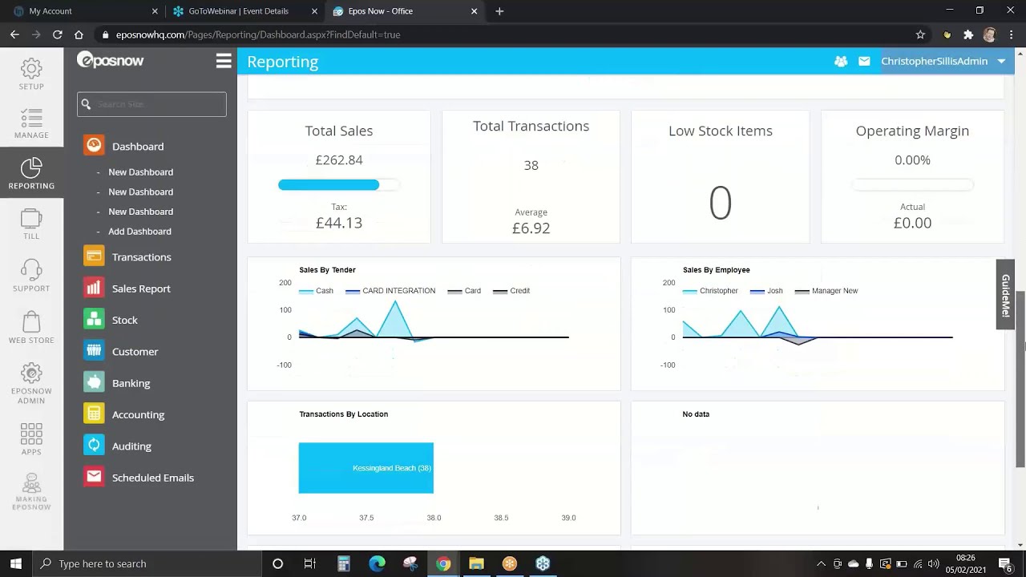Show hidden system tray icons
The width and height of the screenshot is (1026, 577).
(x=821, y=563)
